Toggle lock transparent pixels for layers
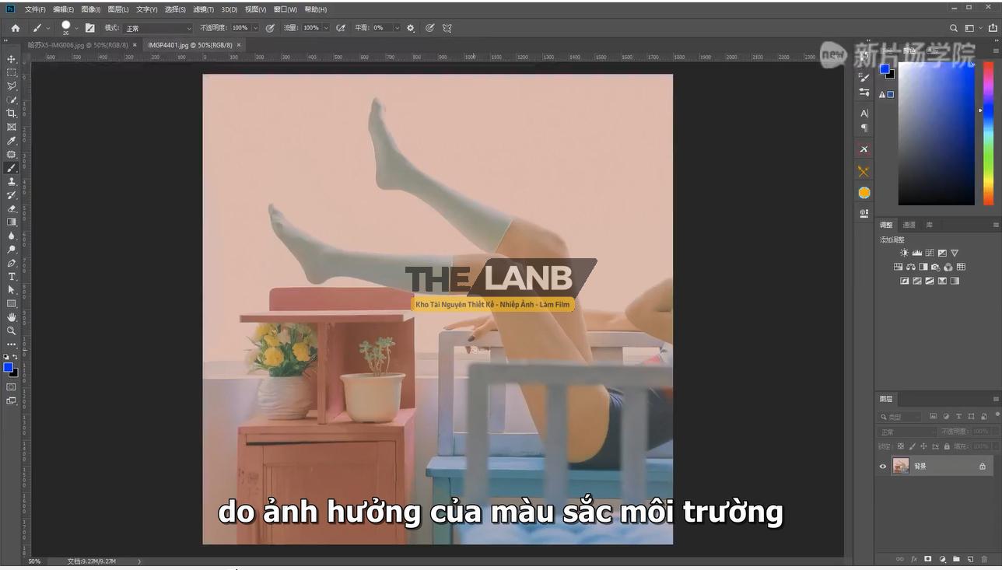1002x570 pixels. click(900, 446)
